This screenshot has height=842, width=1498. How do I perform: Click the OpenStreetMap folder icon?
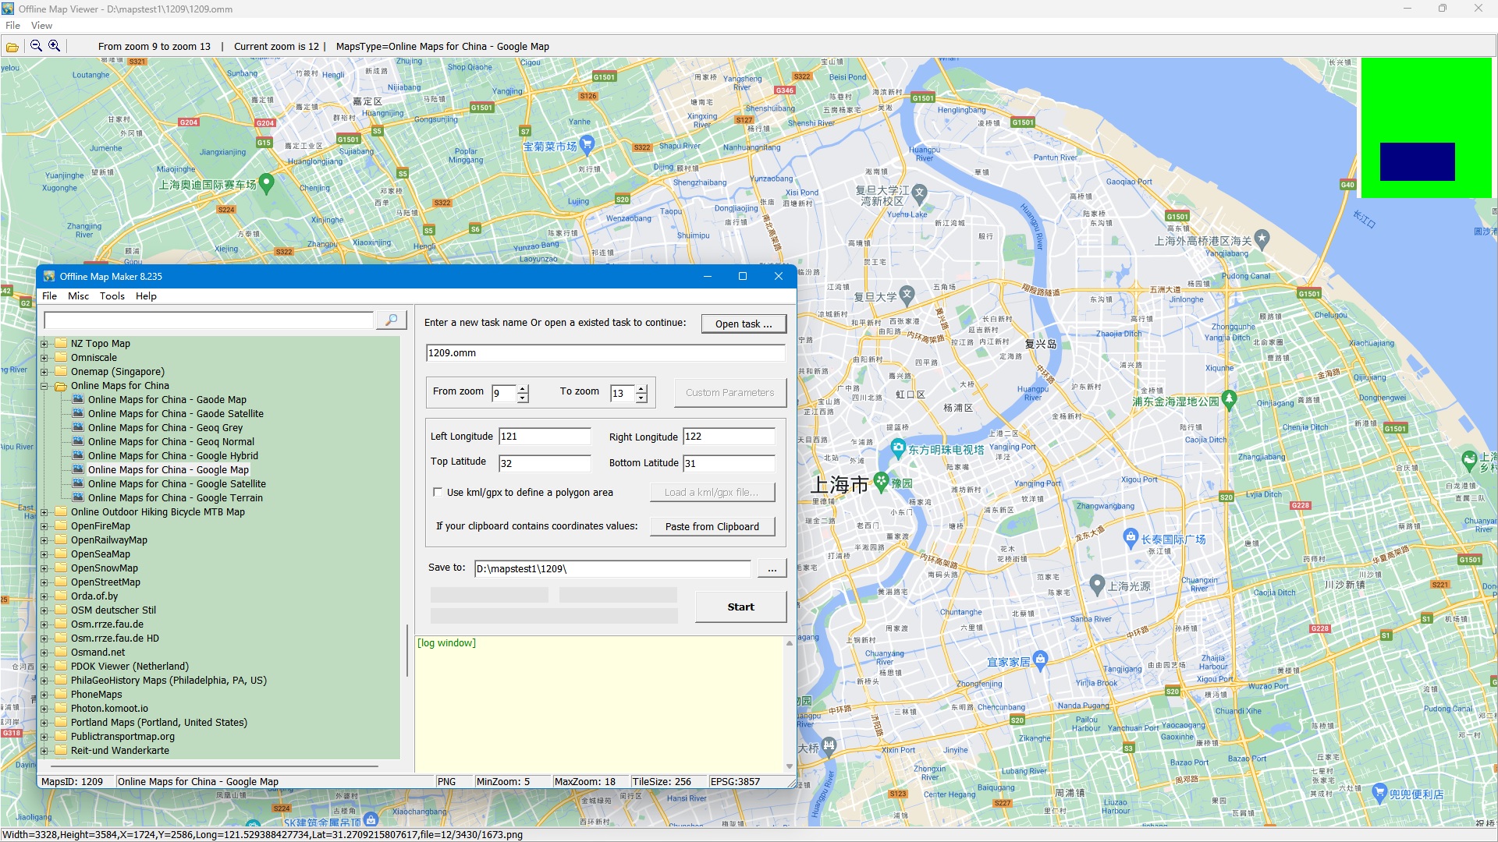tap(61, 582)
